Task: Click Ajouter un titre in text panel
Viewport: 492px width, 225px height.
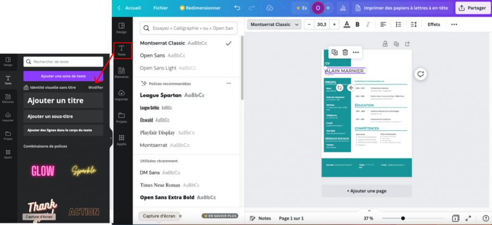Action: coord(63,100)
